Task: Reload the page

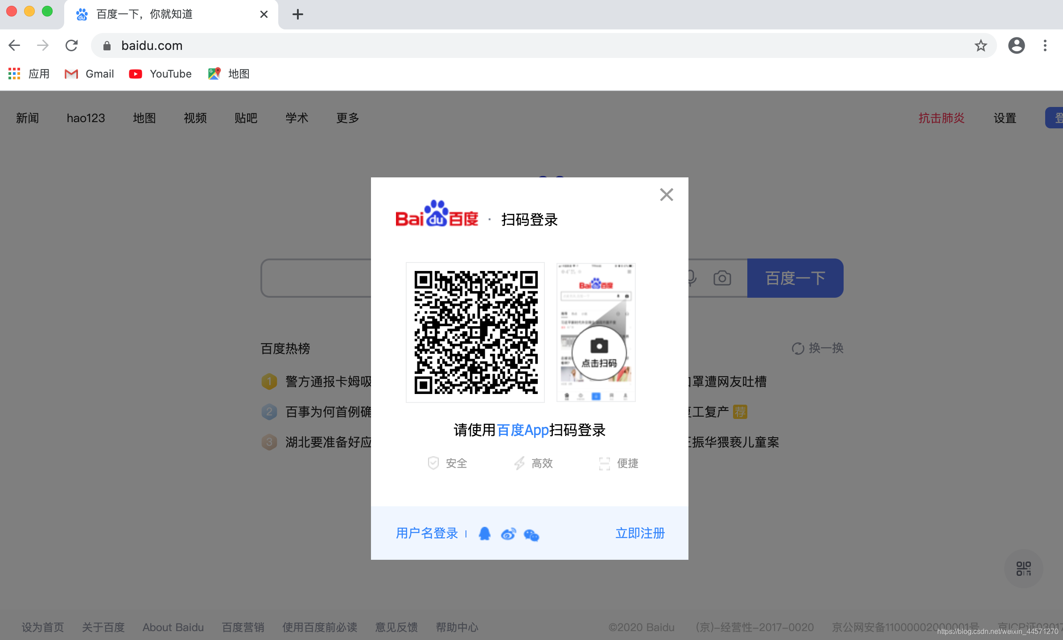Action: click(71, 45)
